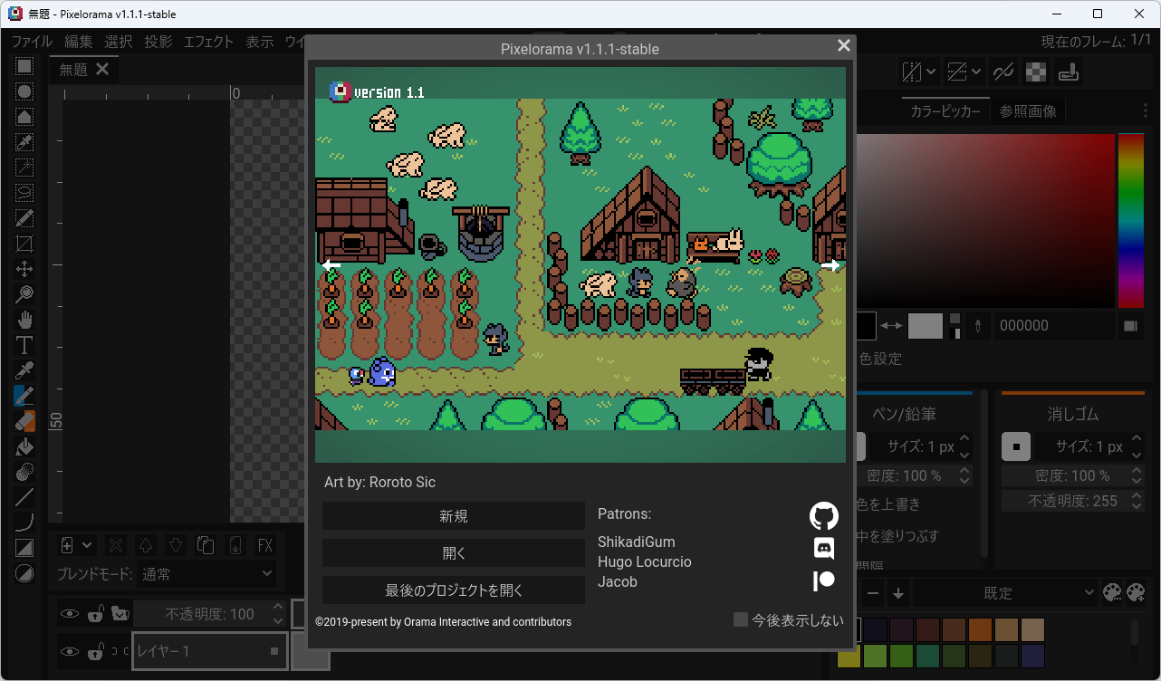The width and height of the screenshot is (1161, 681).
Task: Click 最後のプロジェクトを開く button
Action: coord(454,590)
